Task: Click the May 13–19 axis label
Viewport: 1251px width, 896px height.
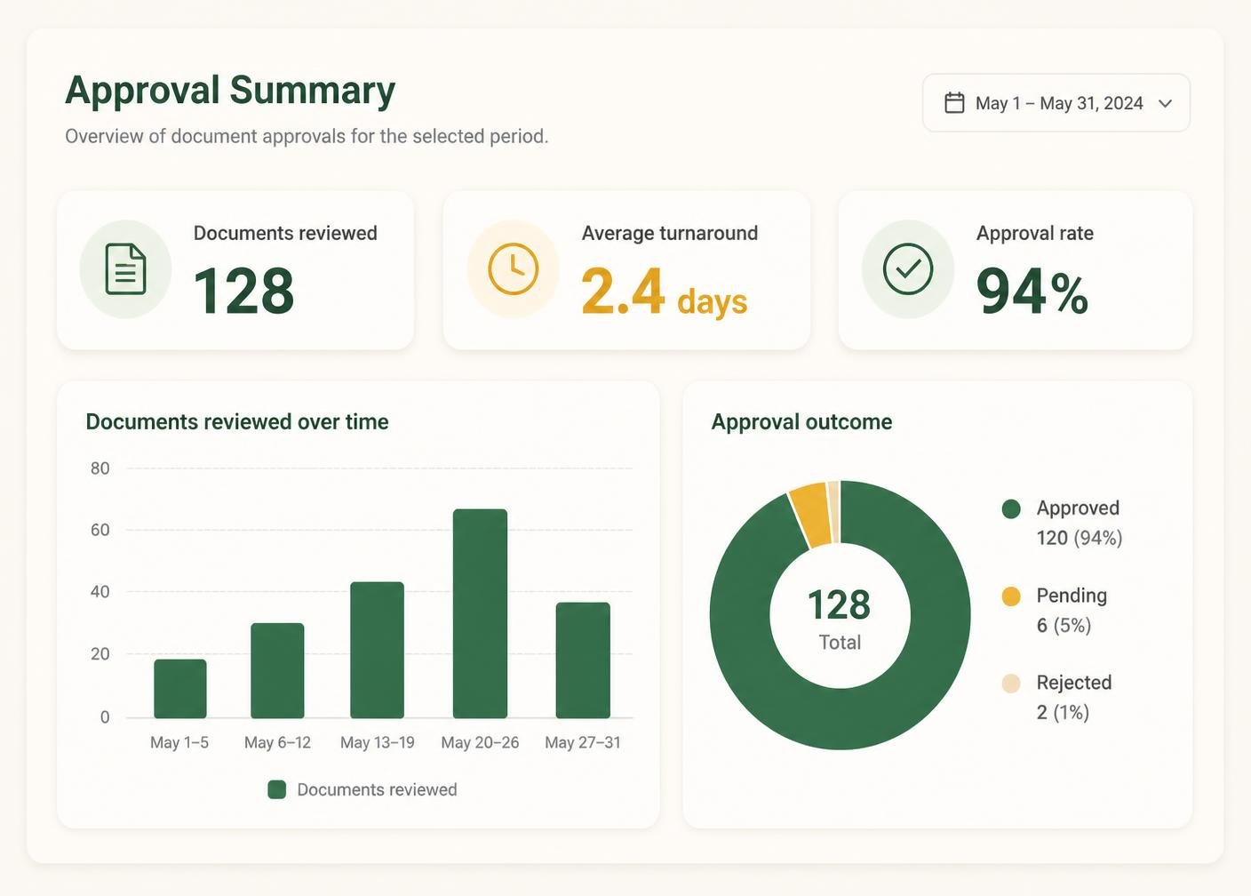Action: pos(378,742)
